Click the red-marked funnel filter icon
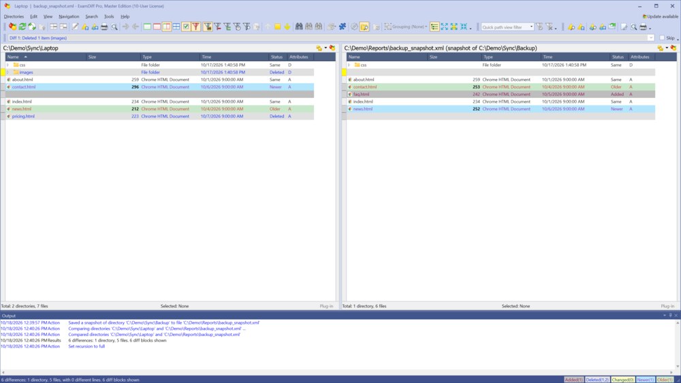Screen dimensions: 681x383 (x=218, y=27)
